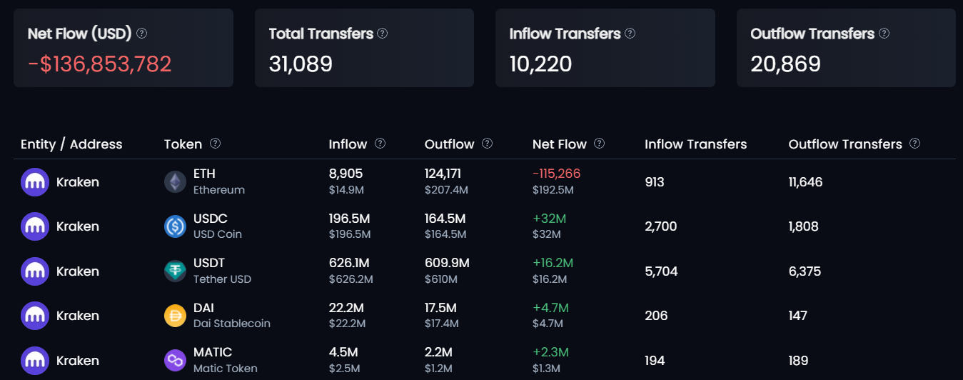Click the Outflow Transfers card help icon
This screenshot has height=380, width=963.
pyautogui.click(x=884, y=34)
